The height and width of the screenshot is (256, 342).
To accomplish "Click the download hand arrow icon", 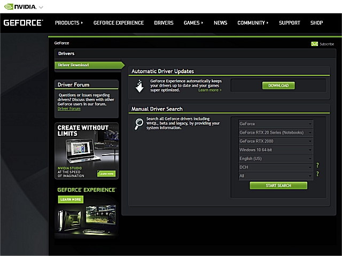I will (139, 86).
